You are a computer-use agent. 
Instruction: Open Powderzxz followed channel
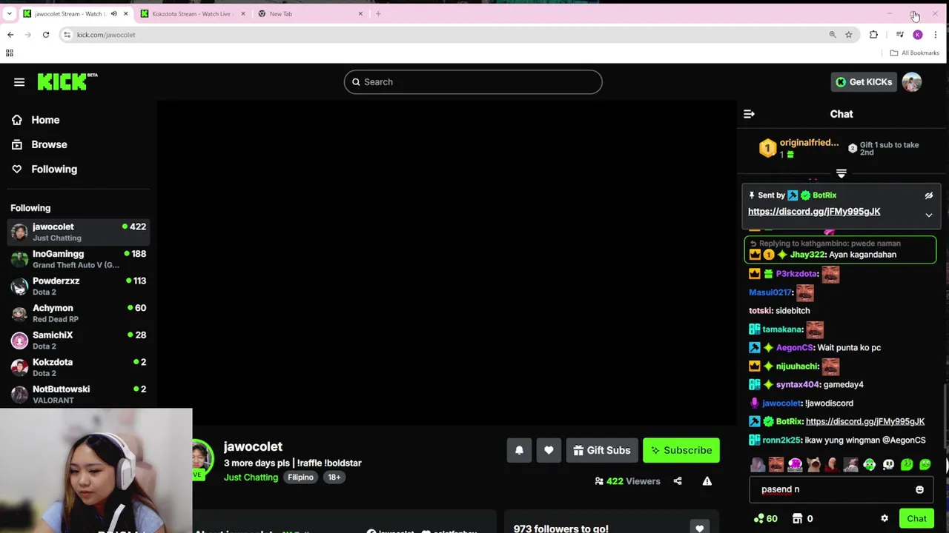click(79, 286)
